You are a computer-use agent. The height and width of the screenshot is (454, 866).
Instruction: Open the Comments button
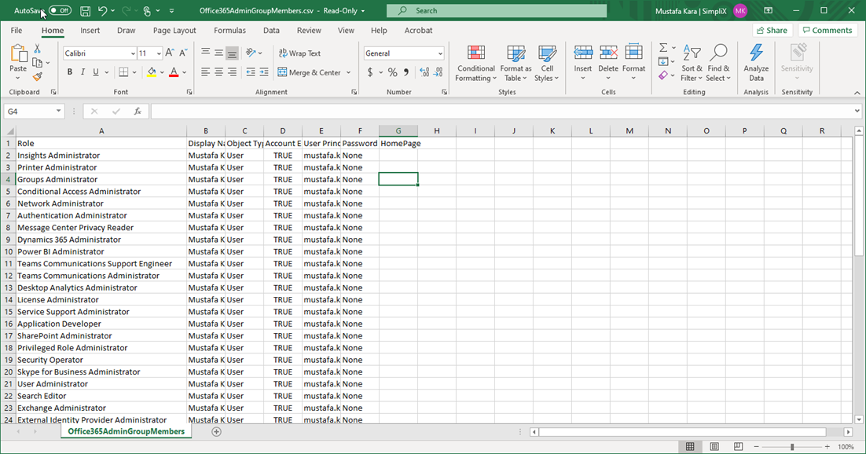pyautogui.click(x=827, y=31)
